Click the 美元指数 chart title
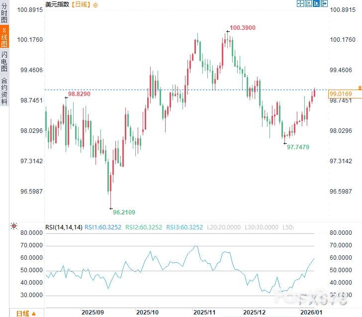Viewport: 362px width, 317px height. click(58, 4)
